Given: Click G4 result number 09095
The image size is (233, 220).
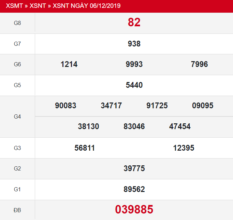Looking at the screenshot, I should (x=203, y=106).
